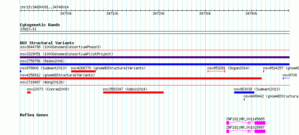Click the nsv9708 label text
The height and width of the screenshot is (135, 299).
point(290,75)
